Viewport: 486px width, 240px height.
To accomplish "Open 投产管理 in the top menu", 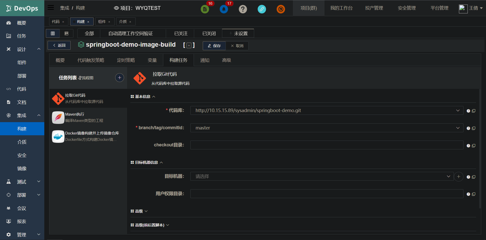I will click(x=374, y=8).
